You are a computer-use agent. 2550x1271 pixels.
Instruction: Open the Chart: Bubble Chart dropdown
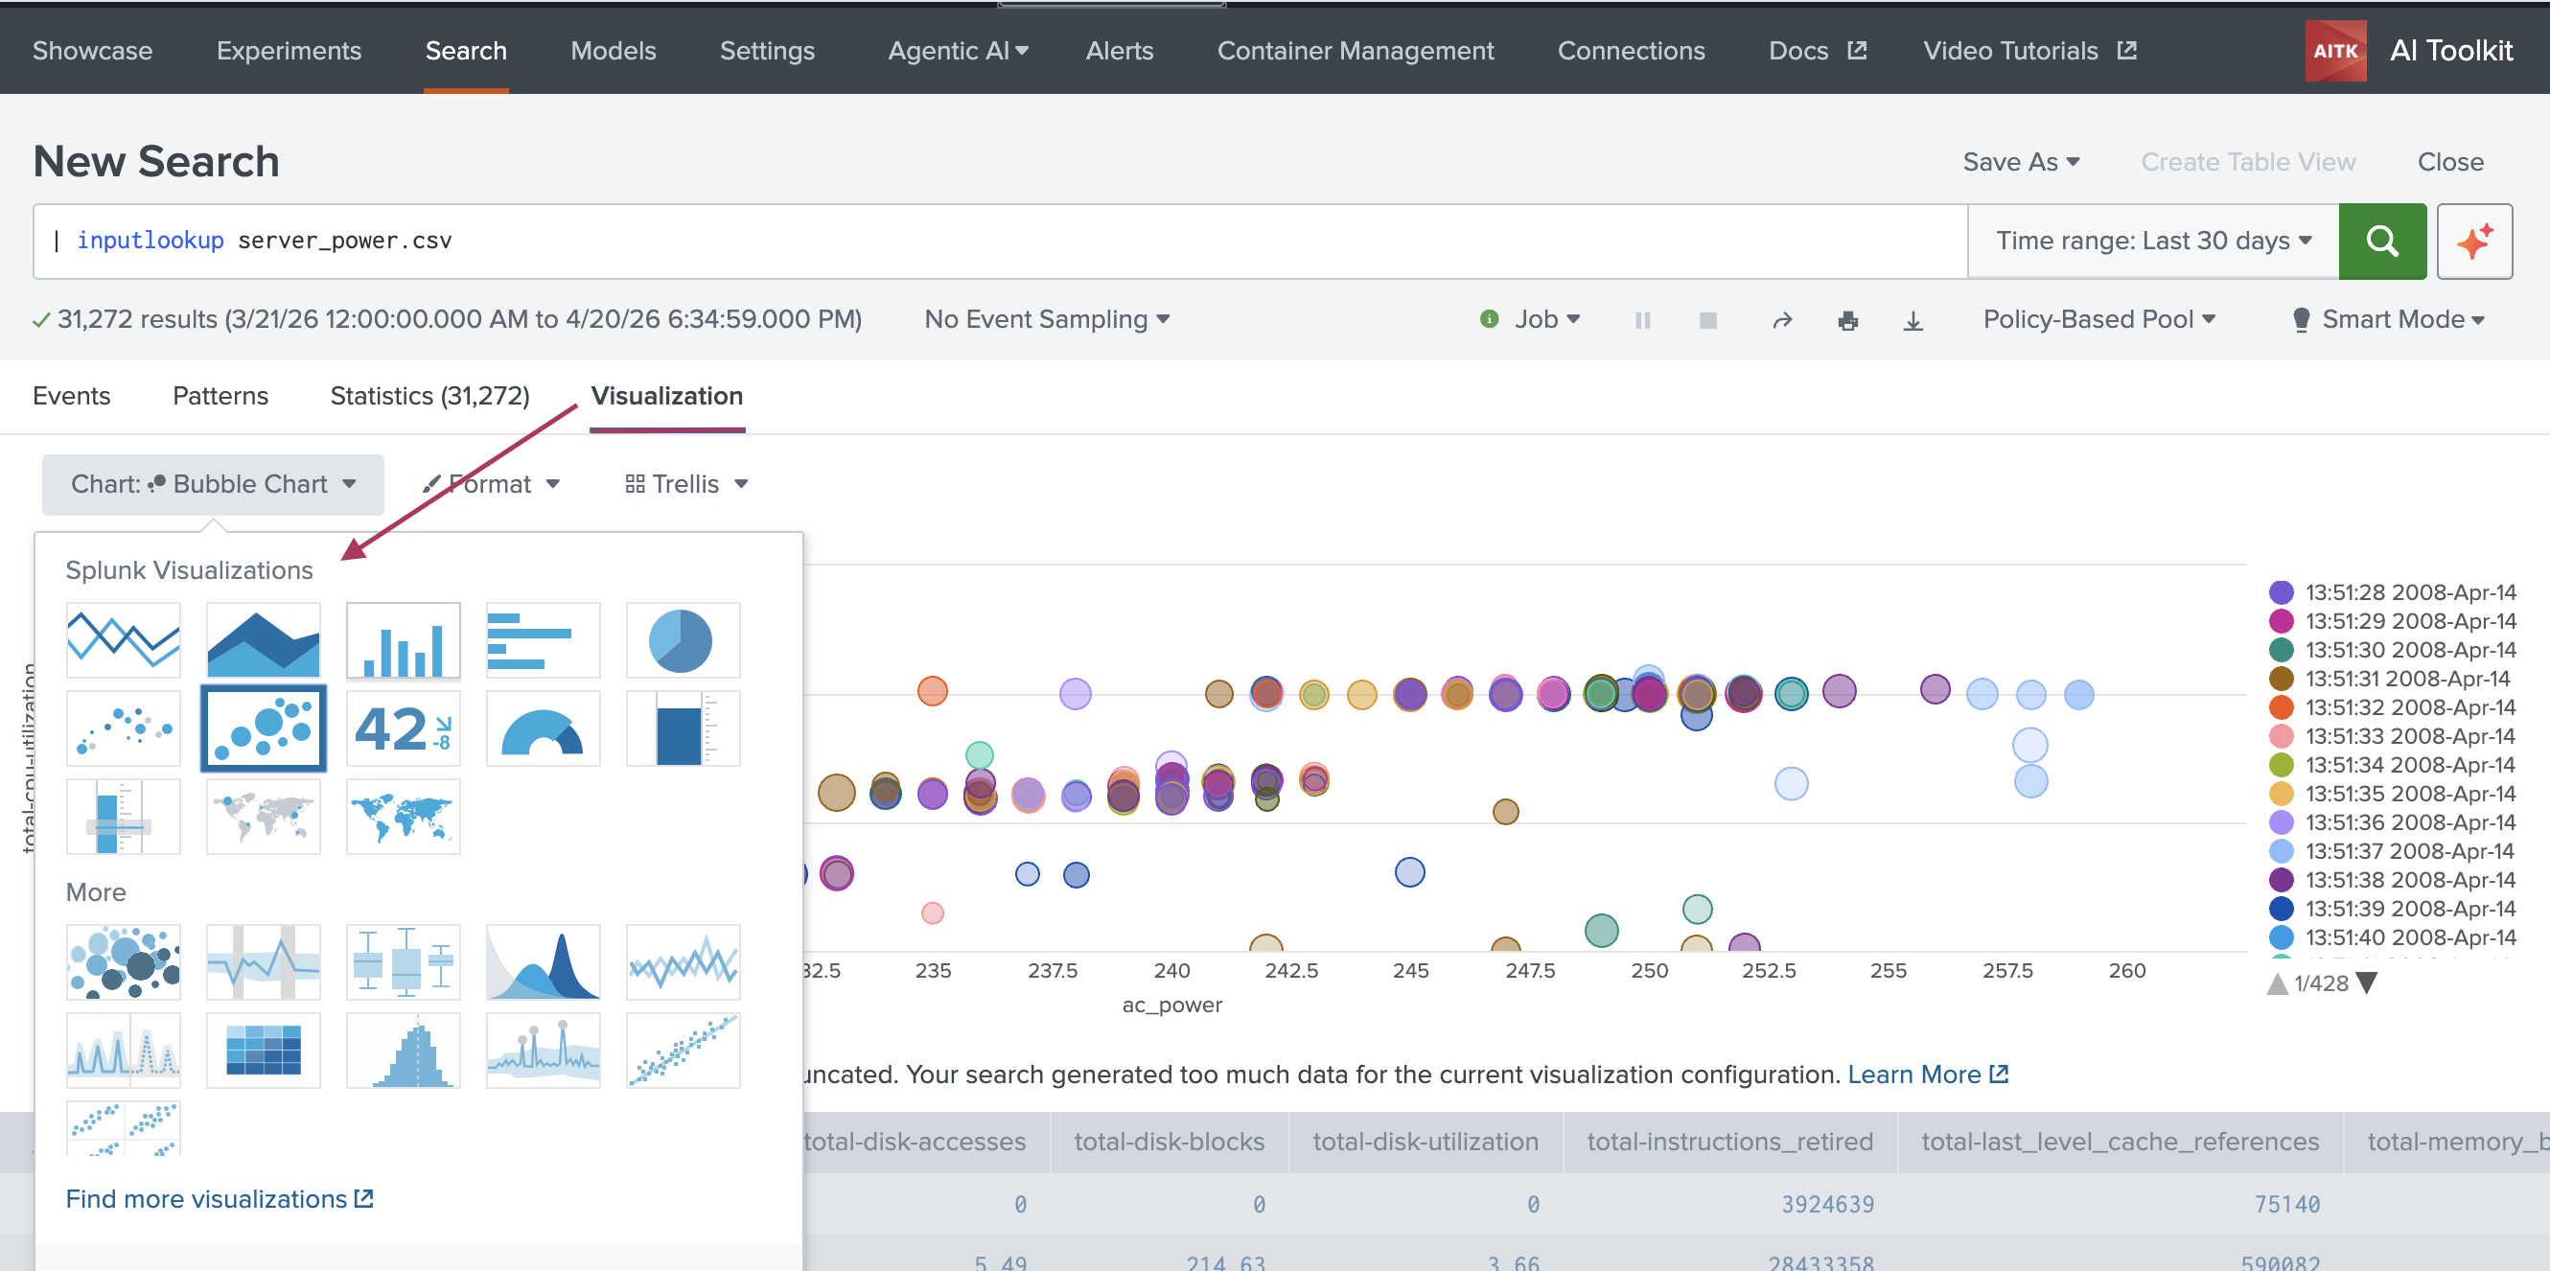[213, 484]
